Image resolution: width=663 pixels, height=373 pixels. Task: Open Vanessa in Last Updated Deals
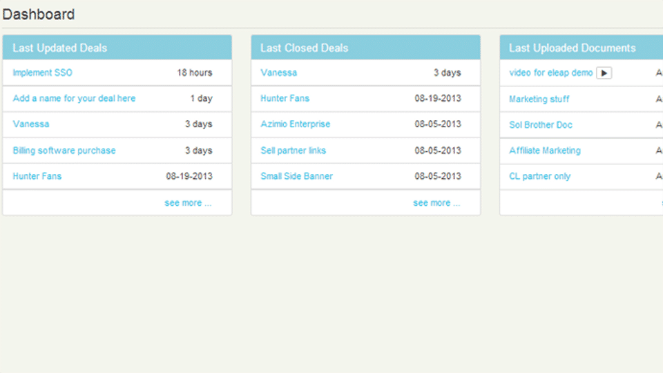pyautogui.click(x=31, y=124)
